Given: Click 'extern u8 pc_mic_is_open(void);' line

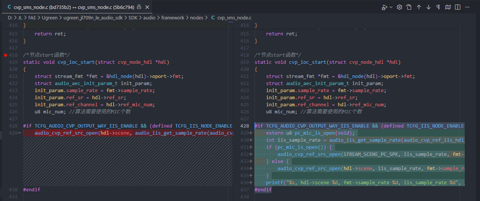Looking at the screenshot, I should [311, 133].
